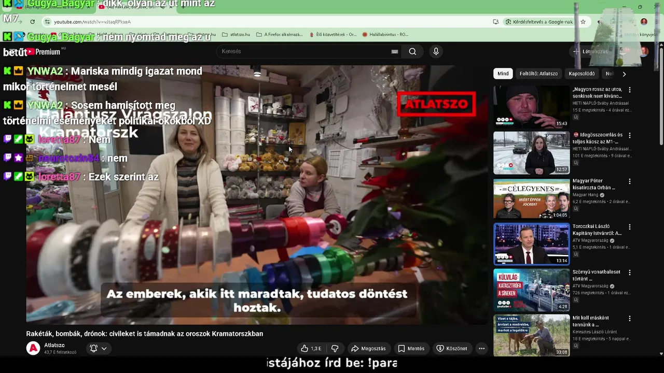This screenshot has height=373, width=664.
Task: Click the notification bell for Atlatszo
Action: coord(94,349)
